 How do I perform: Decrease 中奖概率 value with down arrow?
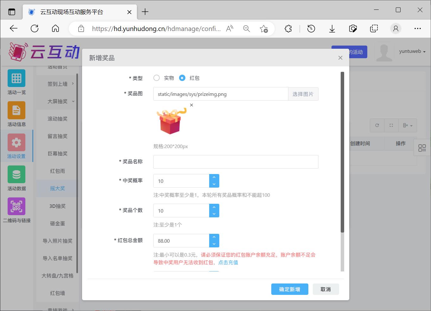[214, 184]
